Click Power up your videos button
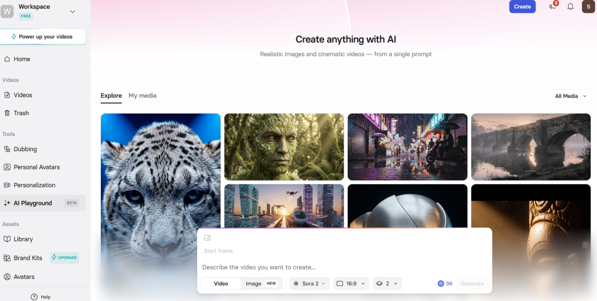This screenshot has height=301, width=597. (43, 36)
